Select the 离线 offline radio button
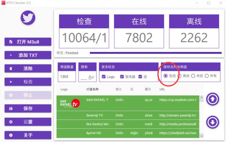Viewport: 226px width, 142px height. (x=179, y=76)
